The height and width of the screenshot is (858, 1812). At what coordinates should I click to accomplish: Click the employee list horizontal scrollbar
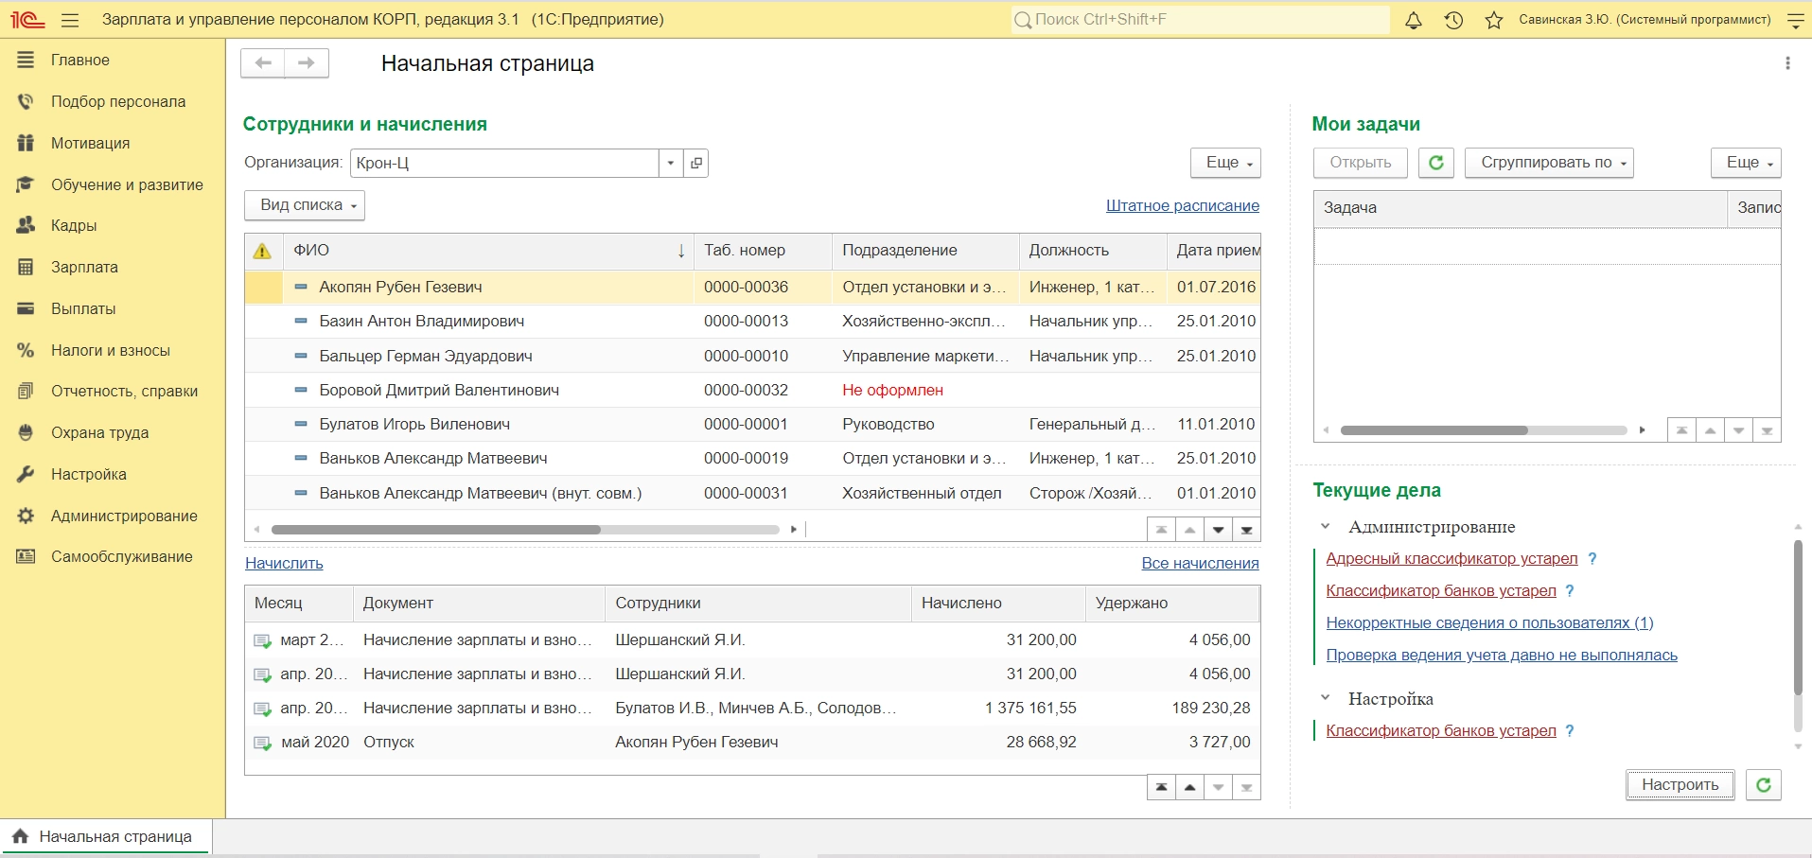click(435, 530)
